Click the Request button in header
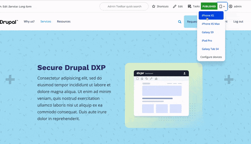251x144 pixels. tap(190, 22)
